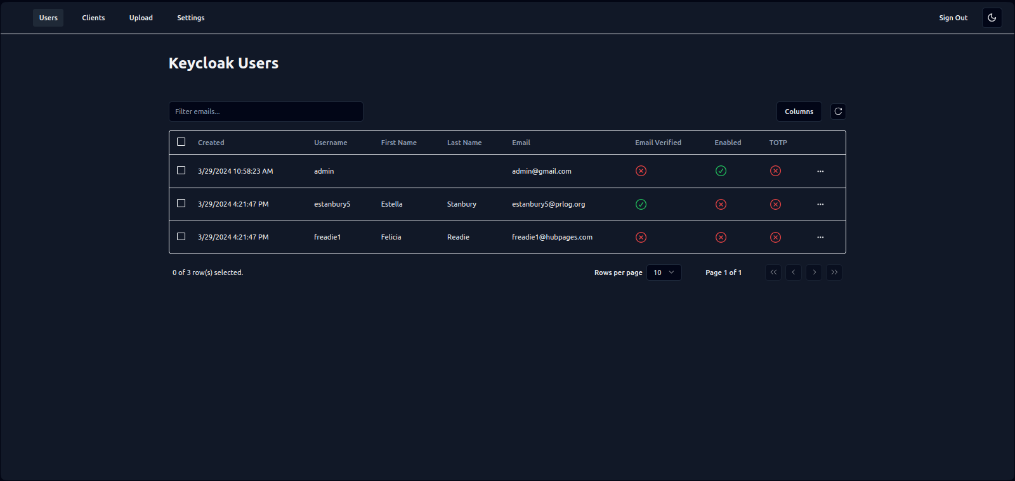Click the username estanbury5
The width and height of the screenshot is (1015, 481).
pyautogui.click(x=332, y=204)
